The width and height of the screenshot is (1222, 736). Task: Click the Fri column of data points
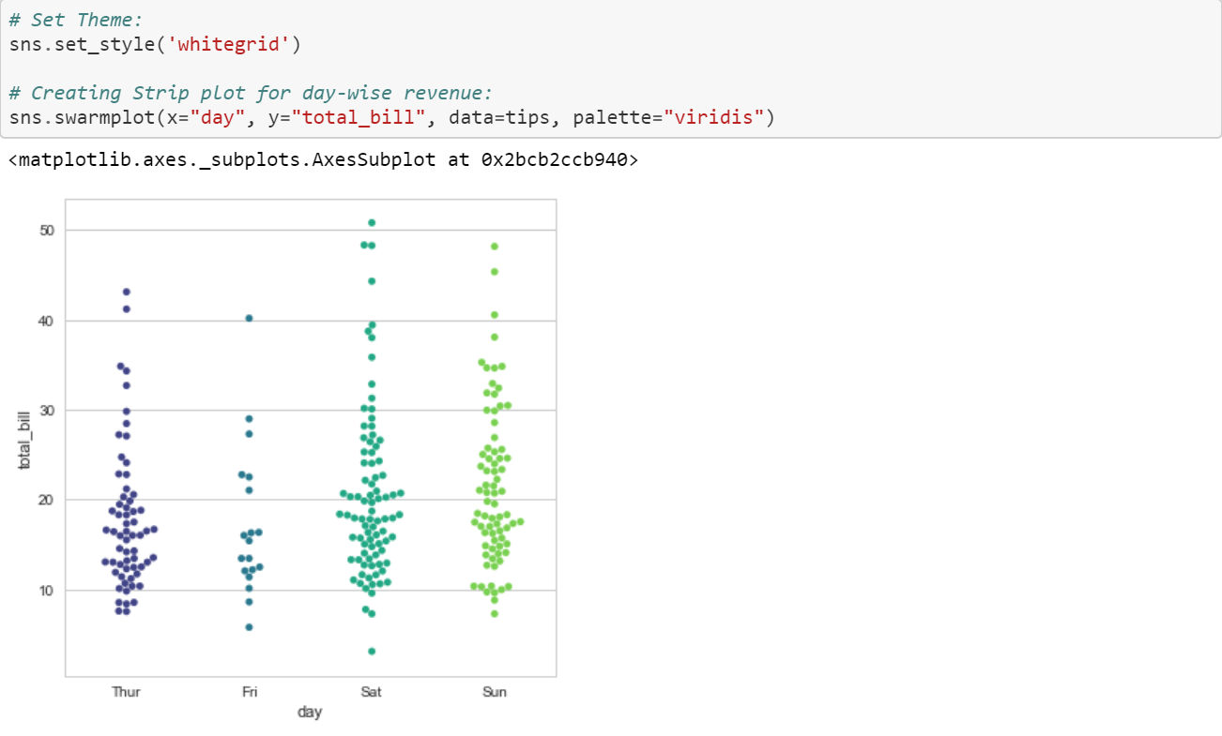249,525
